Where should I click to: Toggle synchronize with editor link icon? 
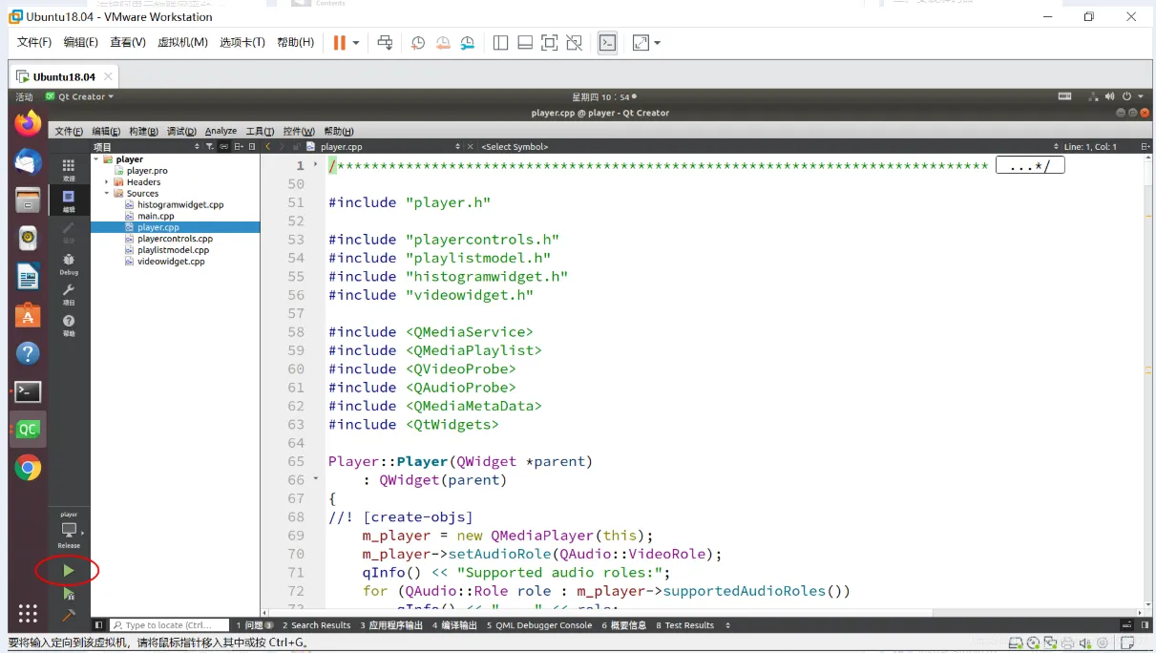pos(224,147)
